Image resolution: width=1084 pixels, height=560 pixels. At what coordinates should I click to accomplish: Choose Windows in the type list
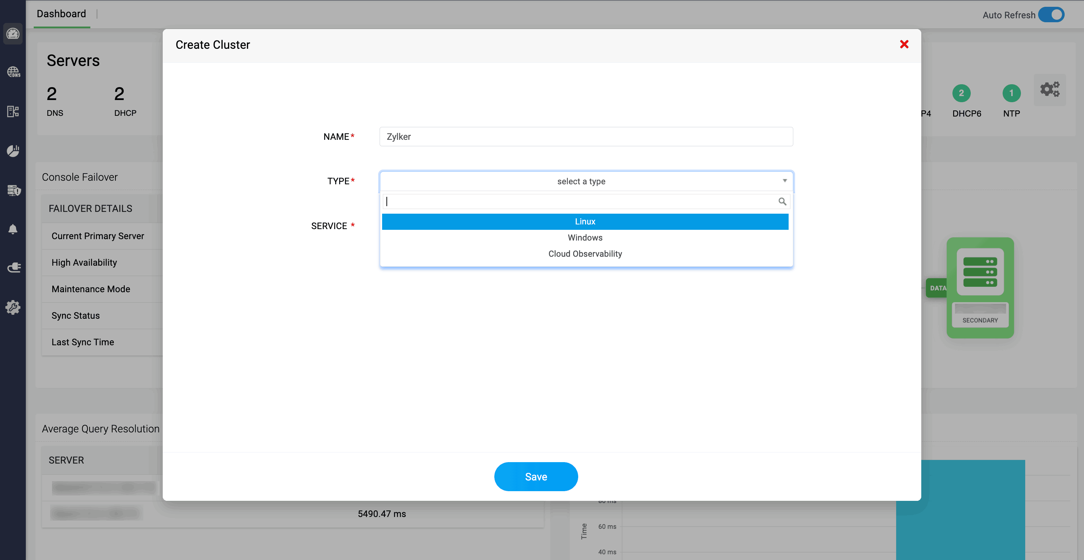click(x=585, y=238)
